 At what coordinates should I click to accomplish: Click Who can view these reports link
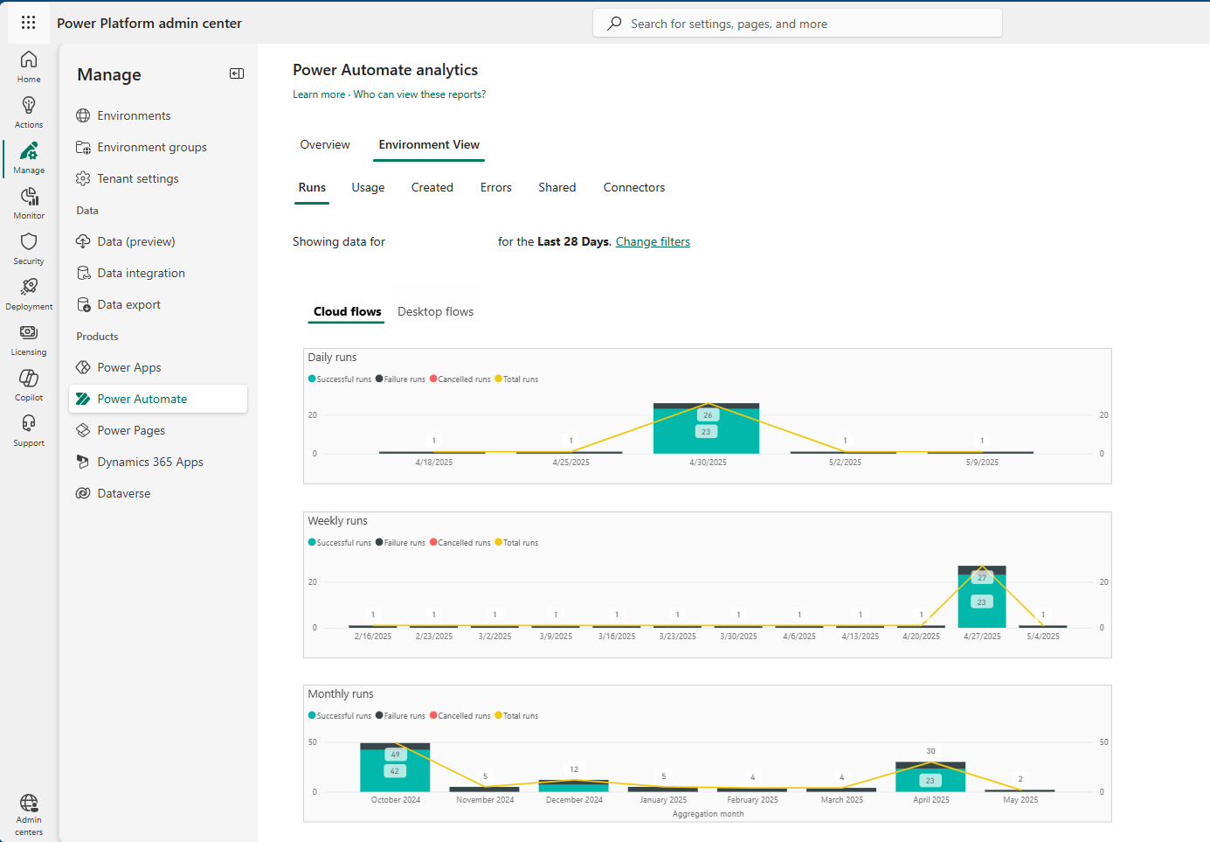[419, 94]
